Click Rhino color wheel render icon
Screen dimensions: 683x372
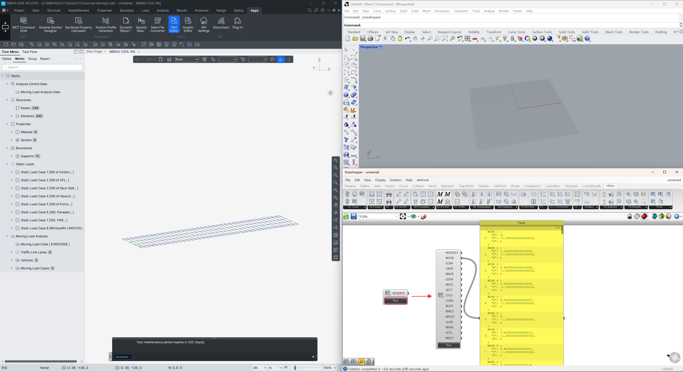tap(527, 39)
